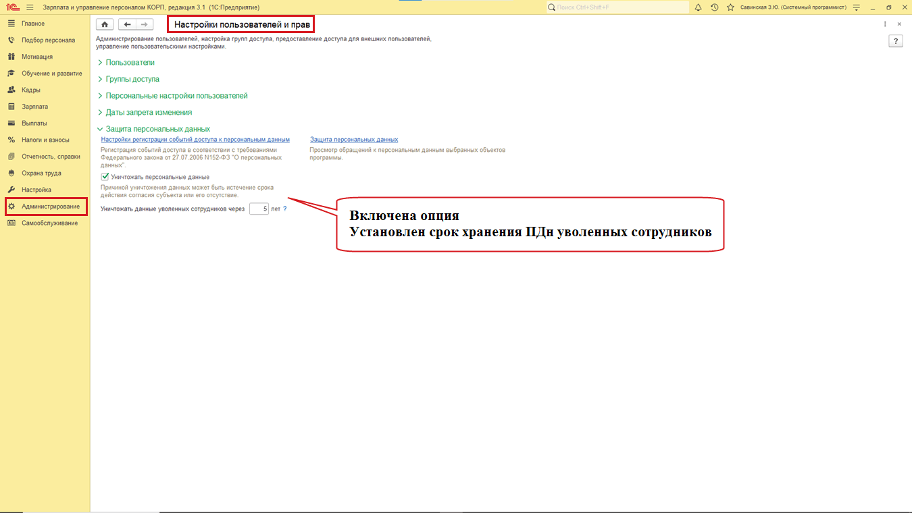Click the question mark help button
The width and height of the screenshot is (912, 513).
click(x=896, y=41)
